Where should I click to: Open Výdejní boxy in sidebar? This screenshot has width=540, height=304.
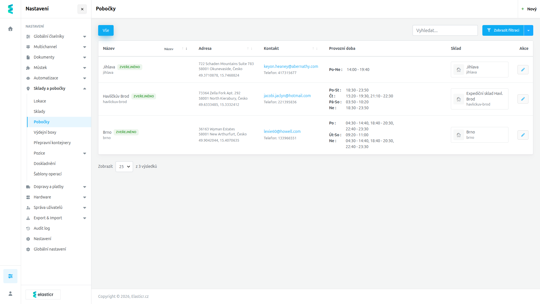(x=45, y=132)
